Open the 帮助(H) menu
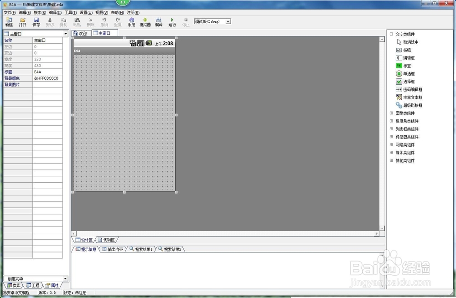Image resolution: width=456 pixels, height=298 pixels. click(118, 12)
